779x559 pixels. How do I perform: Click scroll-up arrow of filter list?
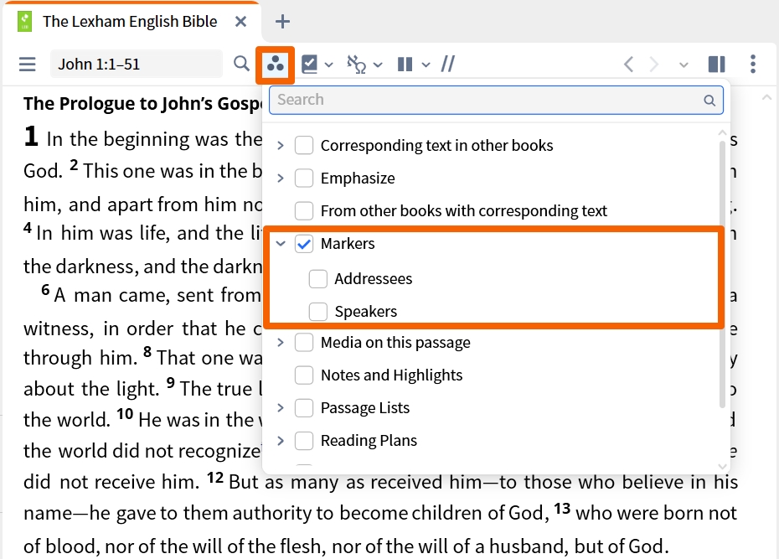coord(722,132)
